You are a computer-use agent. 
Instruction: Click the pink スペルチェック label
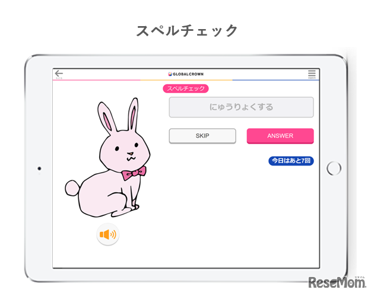pos(186,88)
